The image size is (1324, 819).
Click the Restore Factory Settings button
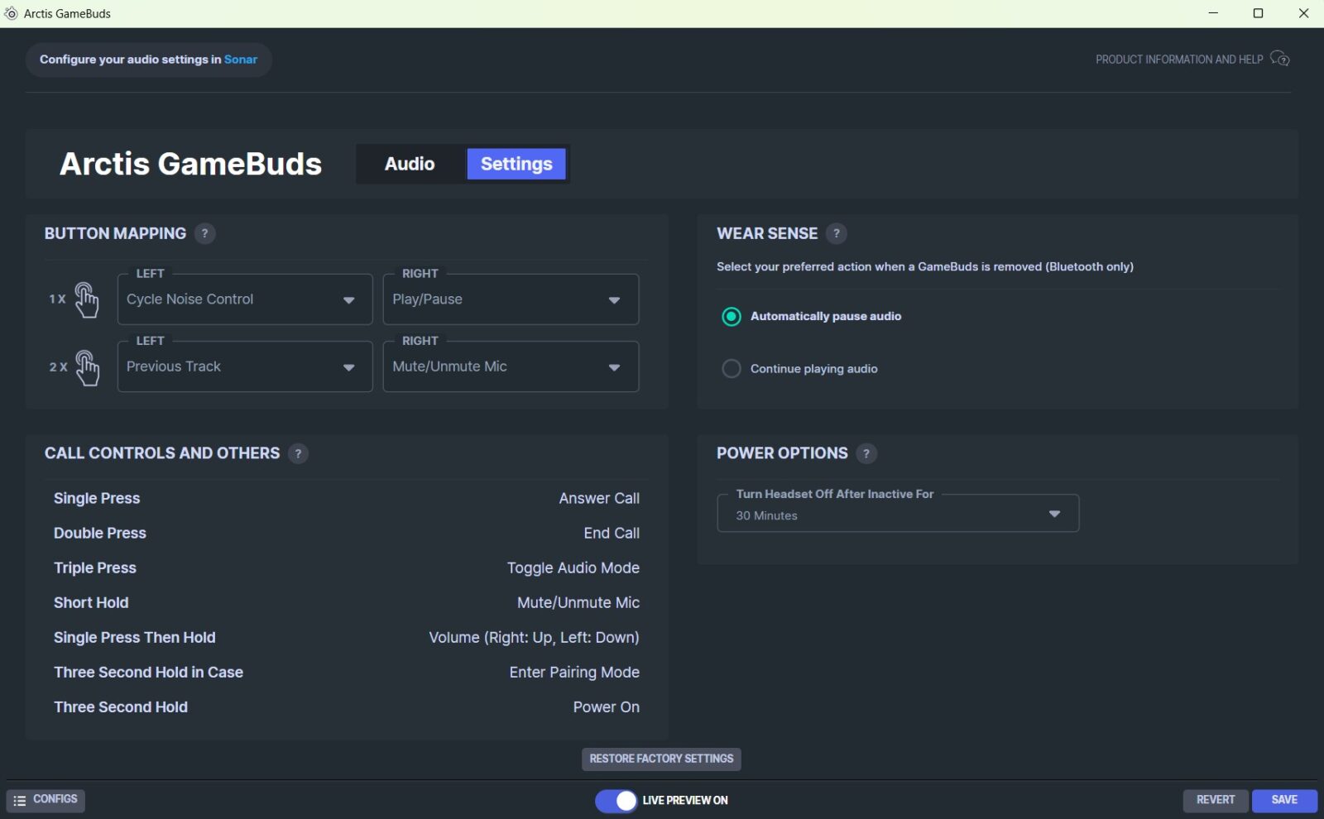click(x=661, y=759)
